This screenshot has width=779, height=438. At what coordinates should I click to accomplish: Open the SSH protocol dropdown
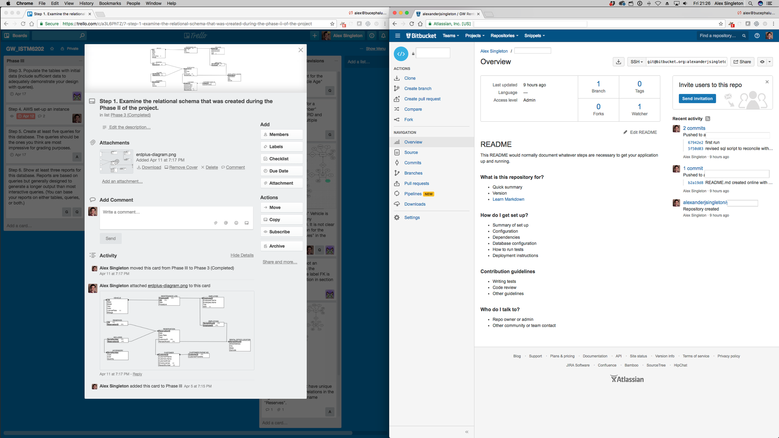pos(636,62)
